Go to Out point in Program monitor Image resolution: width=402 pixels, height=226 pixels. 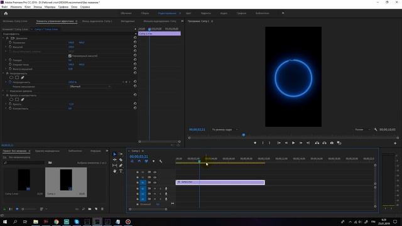point(308,143)
